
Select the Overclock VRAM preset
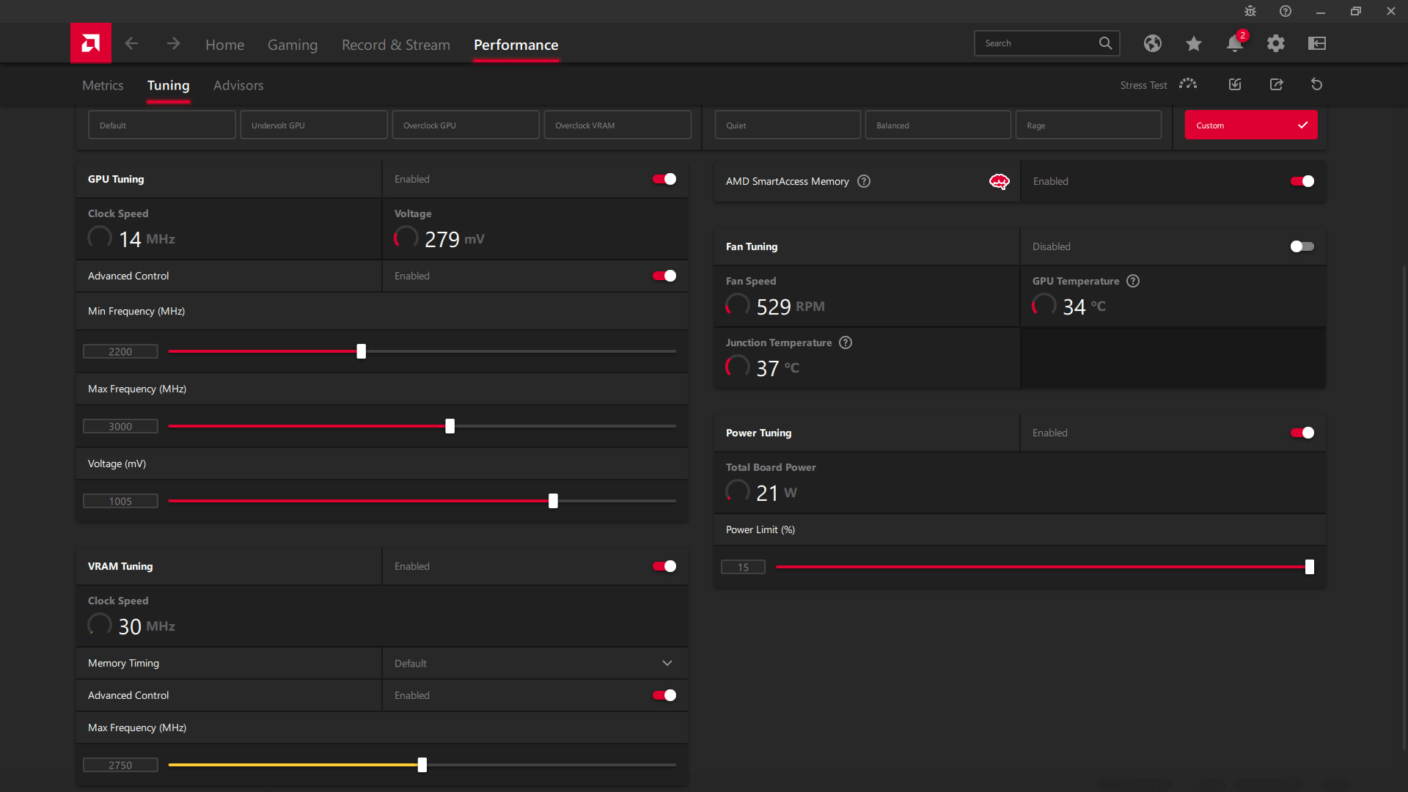click(617, 125)
